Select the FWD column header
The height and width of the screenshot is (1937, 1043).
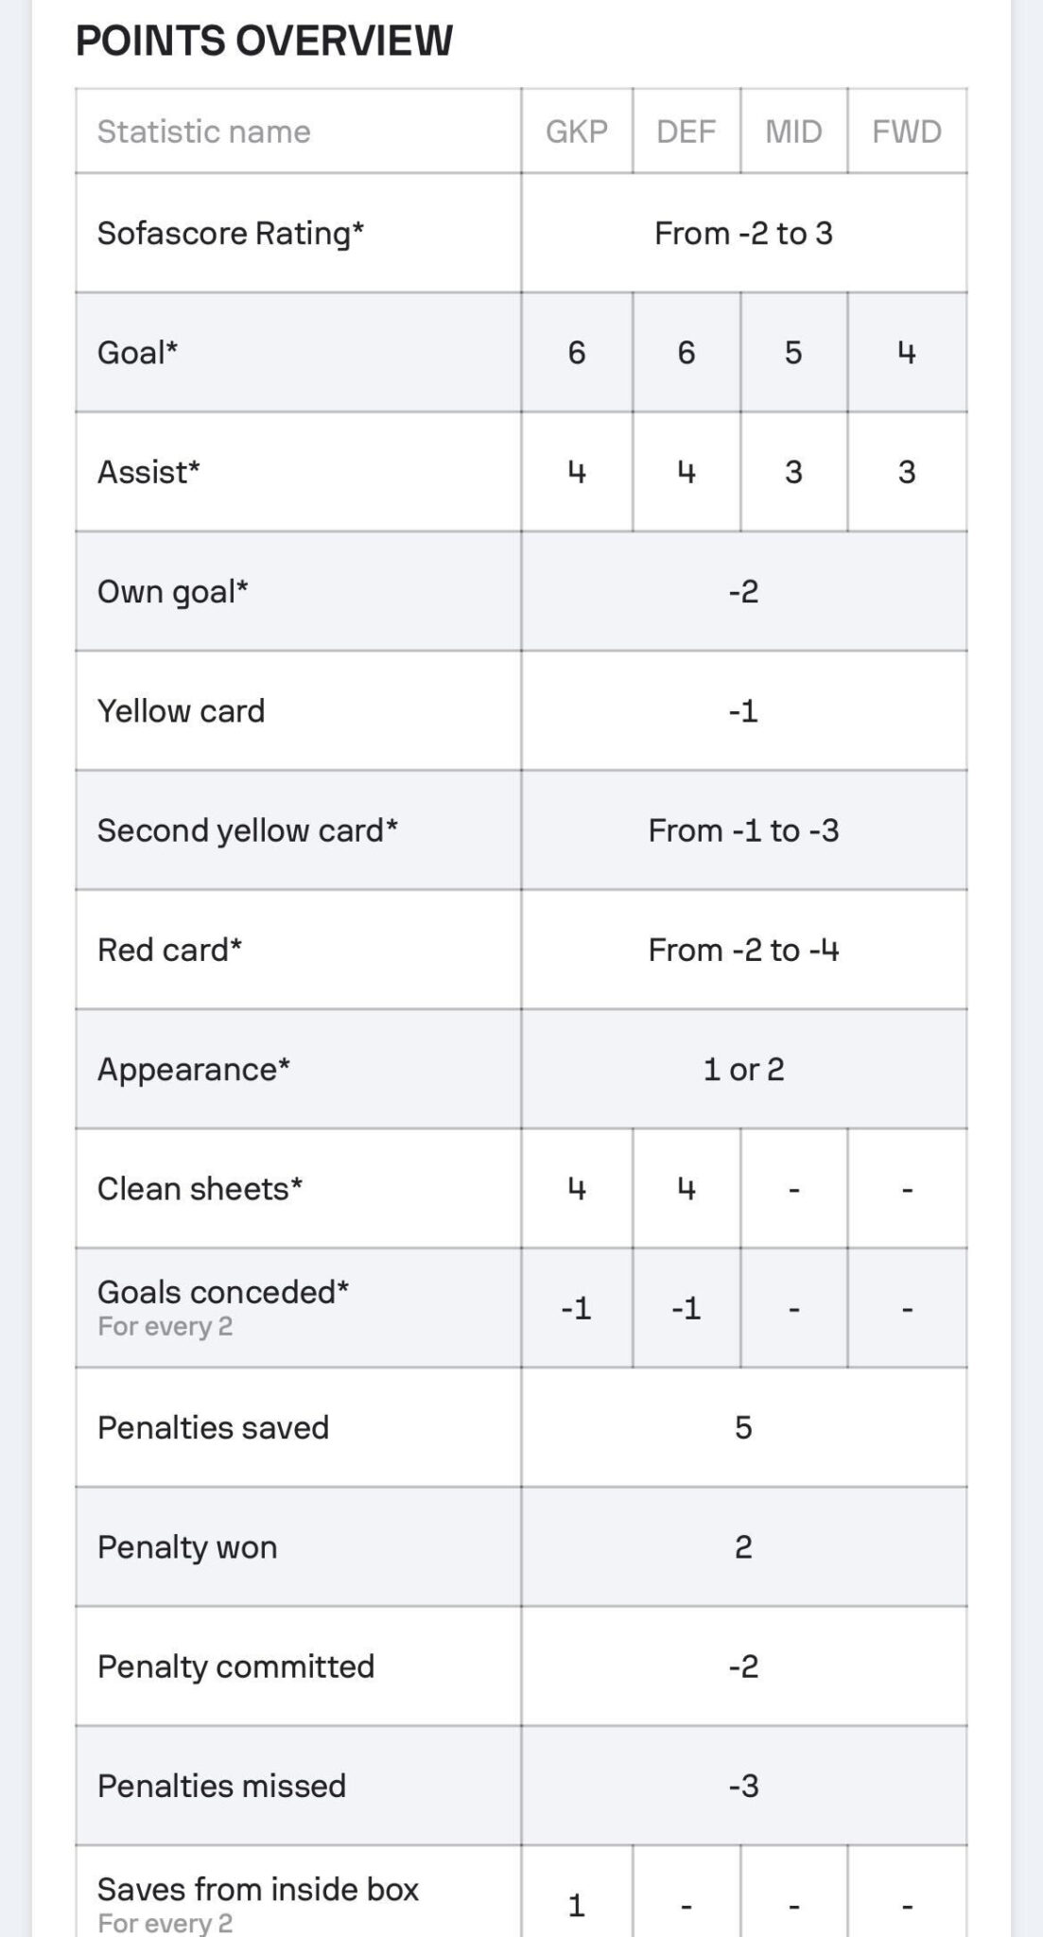[x=907, y=131]
